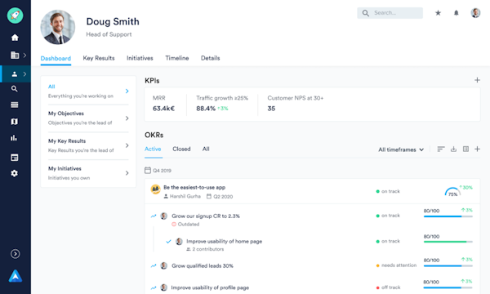Click checkmark icon beside Improve usability of home page
The height and width of the screenshot is (294, 490).
point(168,241)
